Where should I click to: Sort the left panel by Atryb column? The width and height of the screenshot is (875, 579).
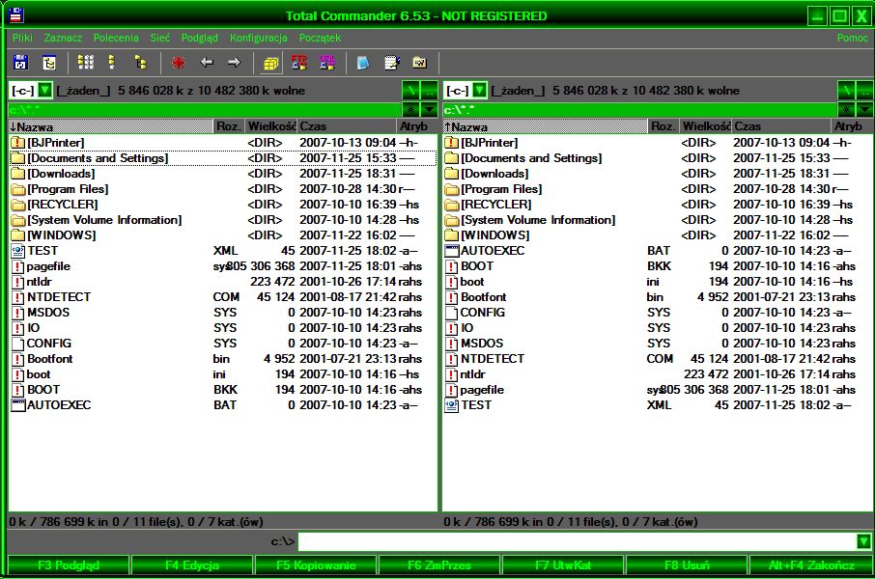(416, 126)
